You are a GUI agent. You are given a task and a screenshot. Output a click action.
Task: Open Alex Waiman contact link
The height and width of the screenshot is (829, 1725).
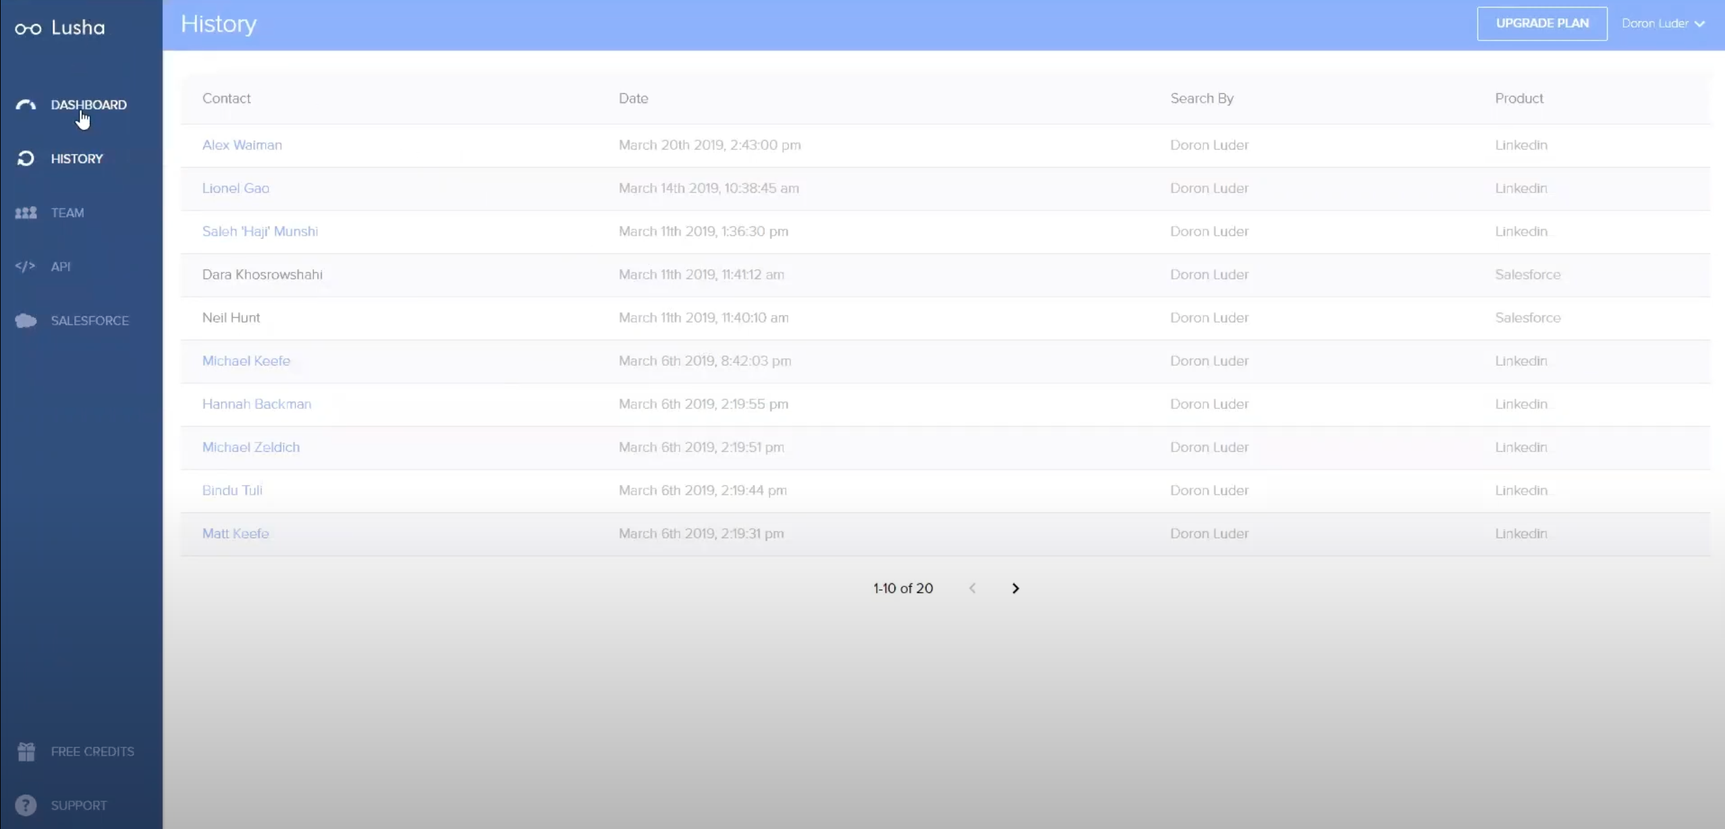242,145
